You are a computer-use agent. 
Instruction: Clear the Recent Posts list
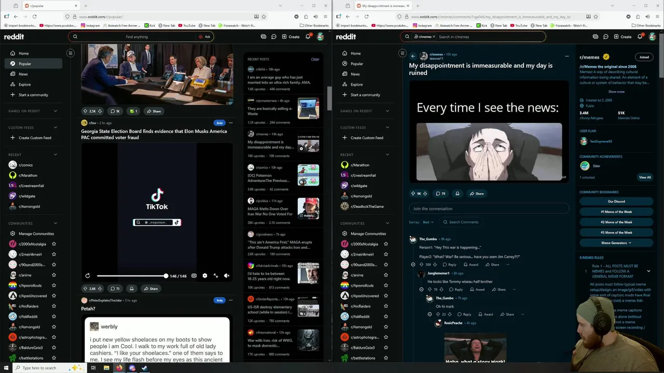(315, 59)
